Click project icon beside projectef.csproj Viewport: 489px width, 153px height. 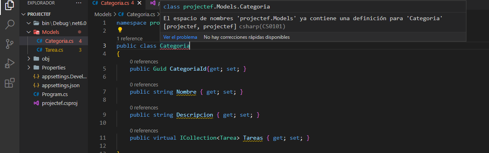[36, 103]
